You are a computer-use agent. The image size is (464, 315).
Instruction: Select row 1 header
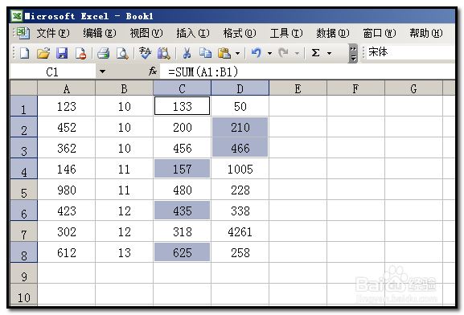24,106
